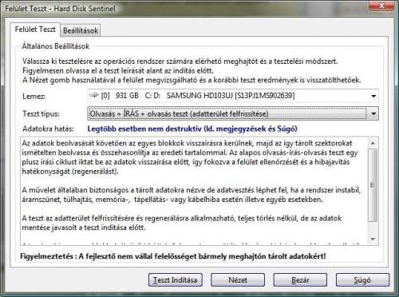
Task: Click the disk drive icon in Lemez field
Action: tap(94, 95)
